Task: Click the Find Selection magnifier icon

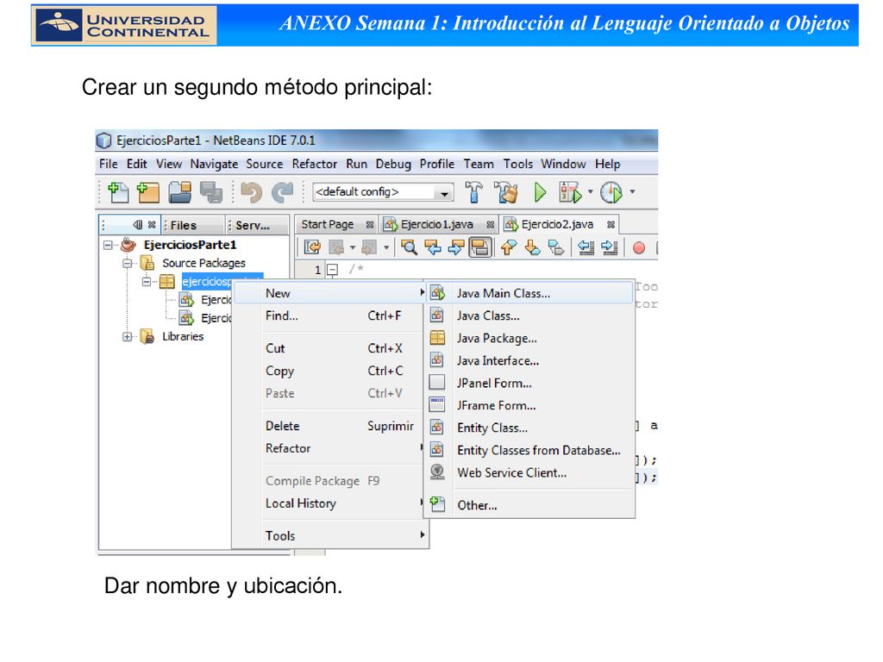Action: pyautogui.click(x=409, y=247)
